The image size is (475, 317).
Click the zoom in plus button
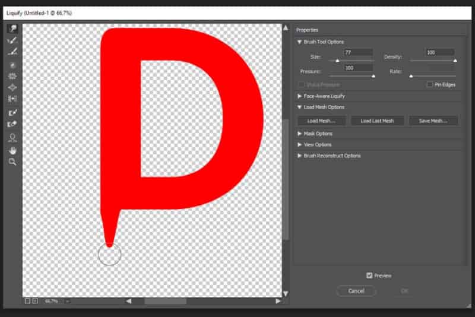[x=35, y=301]
